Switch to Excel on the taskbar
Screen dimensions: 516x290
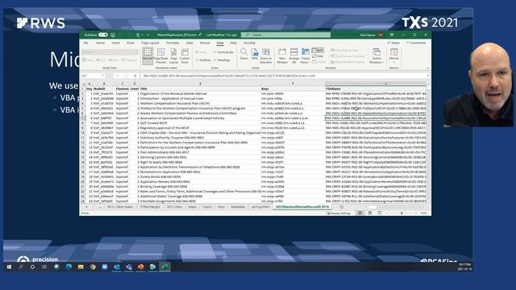click(x=164, y=267)
